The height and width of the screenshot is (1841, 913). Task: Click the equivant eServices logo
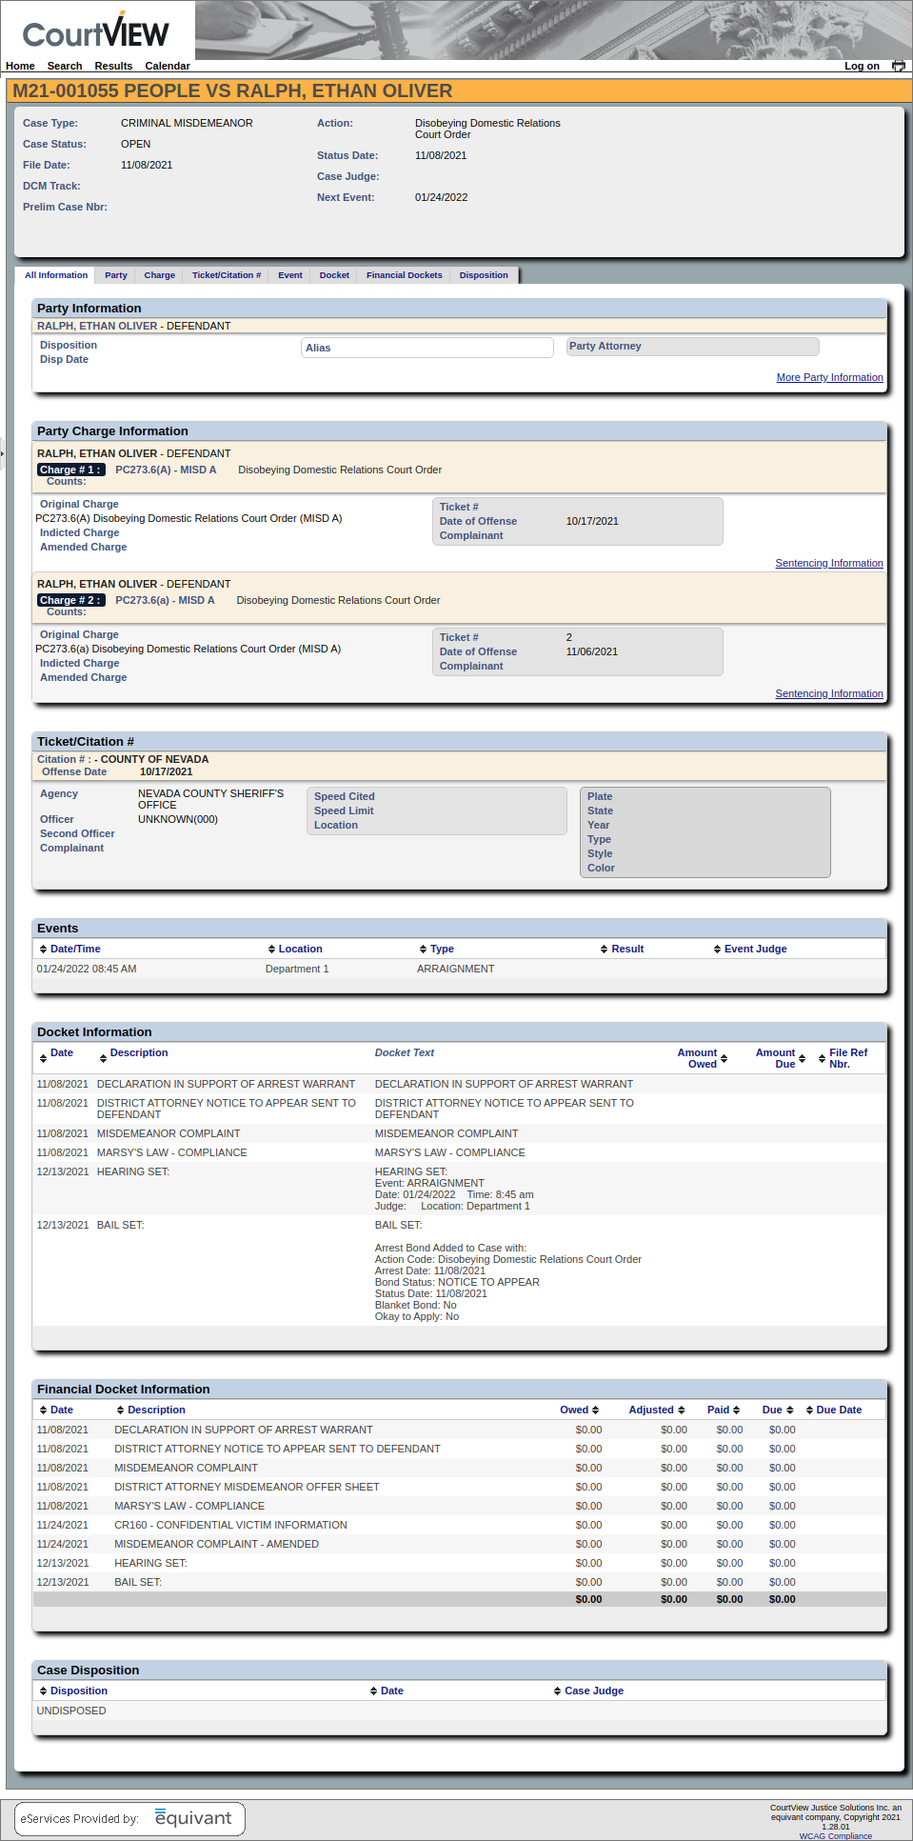coord(129,1818)
